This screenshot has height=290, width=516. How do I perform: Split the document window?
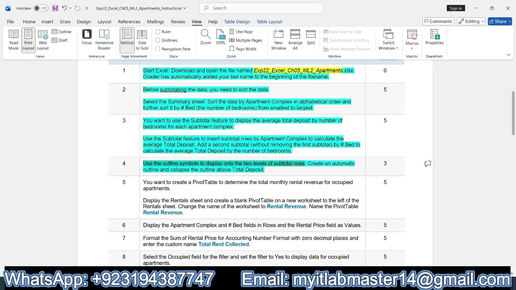click(x=311, y=37)
